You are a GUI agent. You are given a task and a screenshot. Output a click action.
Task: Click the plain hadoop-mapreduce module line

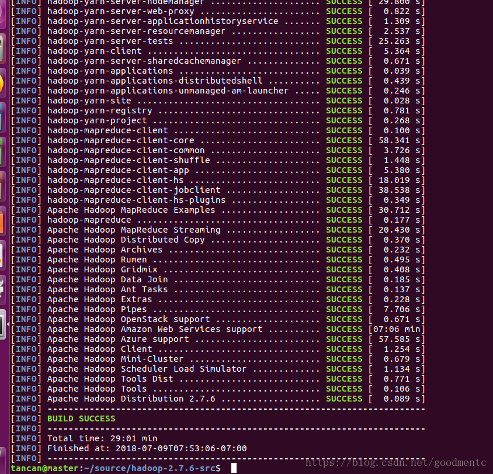[217, 220]
